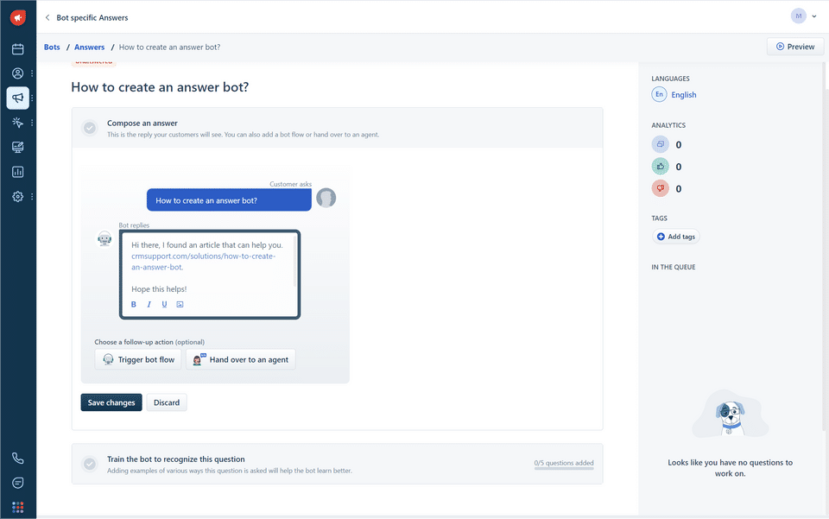The image size is (829, 519).
Task: Open the user profile dropdown arrow
Action: point(814,16)
